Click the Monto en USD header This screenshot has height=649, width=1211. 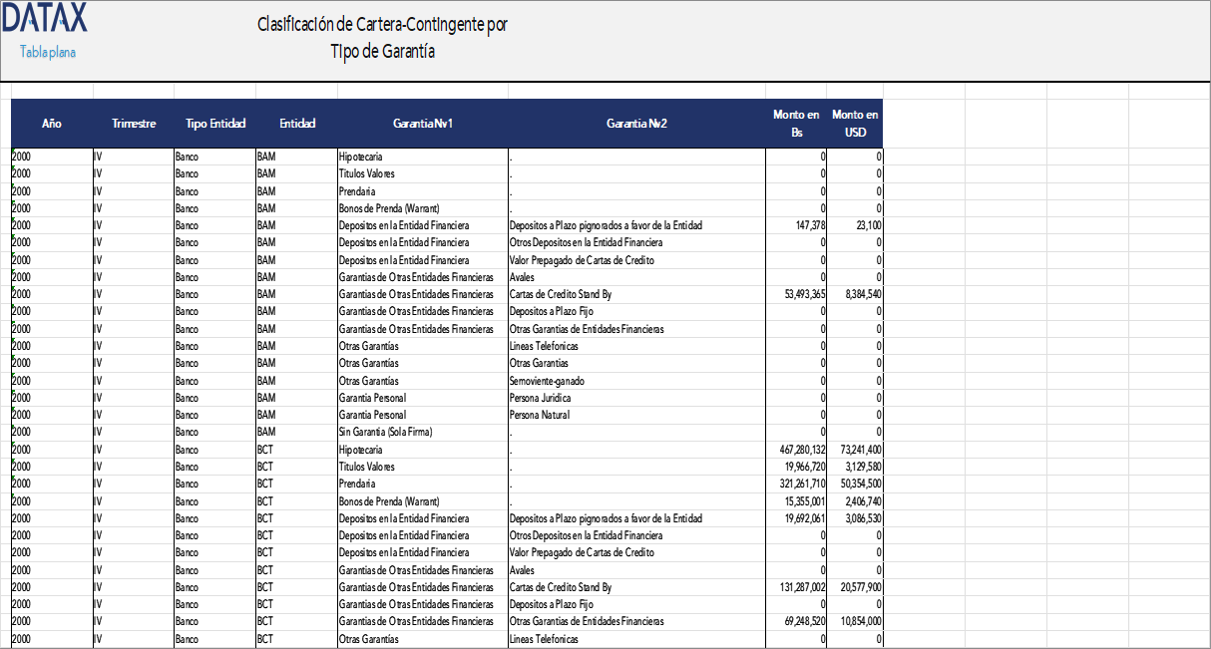(x=855, y=123)
